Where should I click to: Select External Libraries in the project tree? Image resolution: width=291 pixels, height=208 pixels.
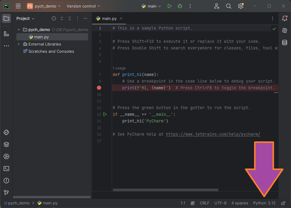tap(42, 44)
